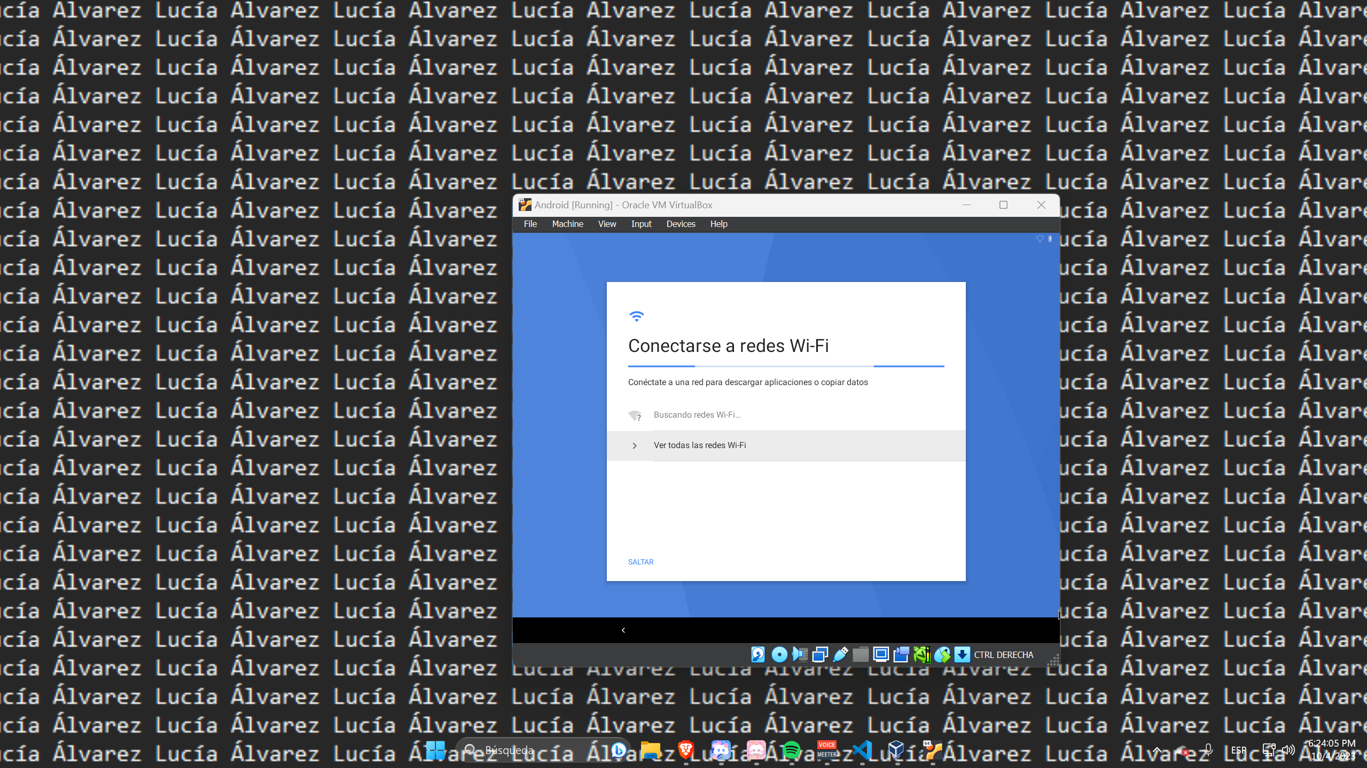Expand 'Ver todas las redes Wi-Fi'

click(699, 445)
